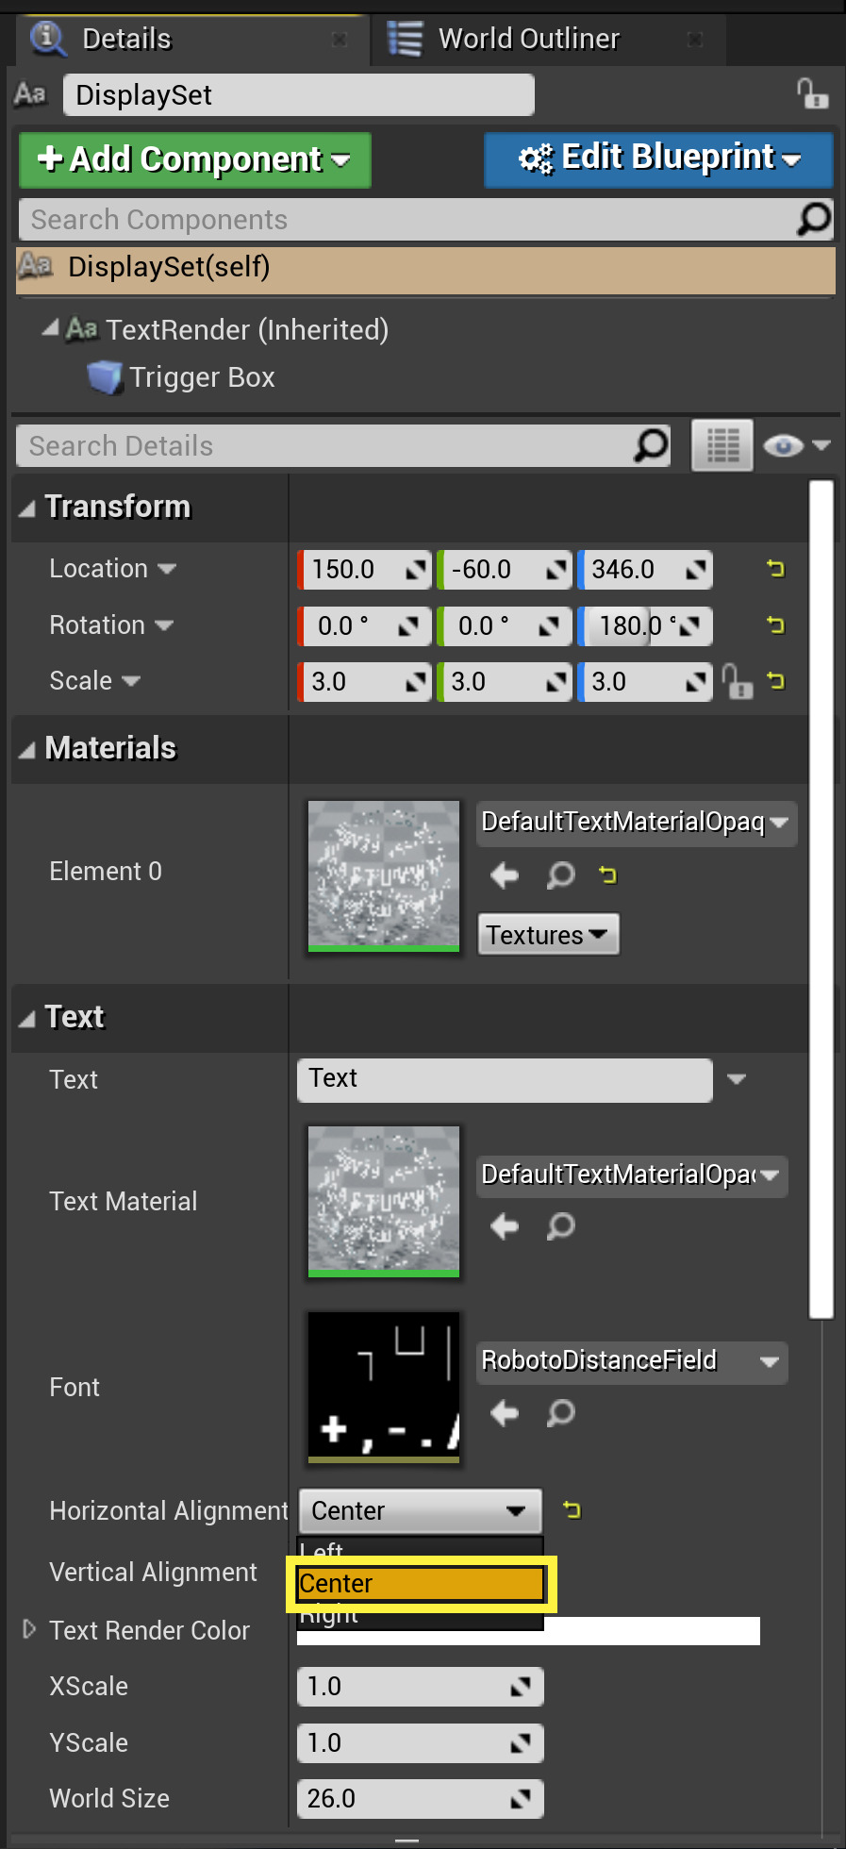Viewport: 846px width, 1849px height.
Task: Open RobotoDistanceField font dropdown
Action: point(632,1361)
